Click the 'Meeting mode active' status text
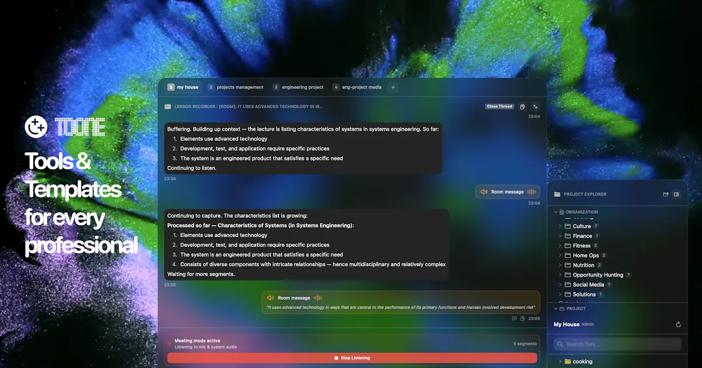The height and width of the screenshot is (368, 702). point(197,340)
